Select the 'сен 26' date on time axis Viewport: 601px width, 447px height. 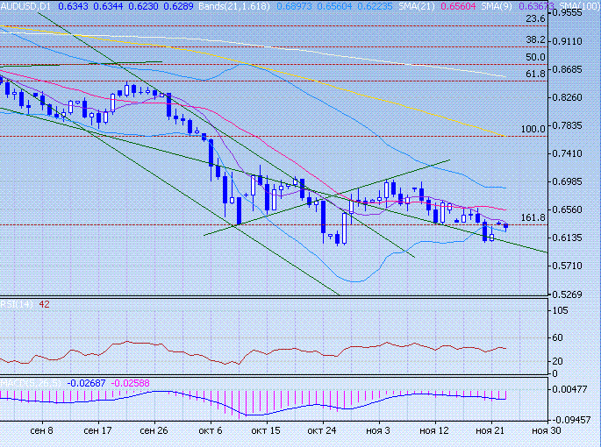click(x=154, y=431)
